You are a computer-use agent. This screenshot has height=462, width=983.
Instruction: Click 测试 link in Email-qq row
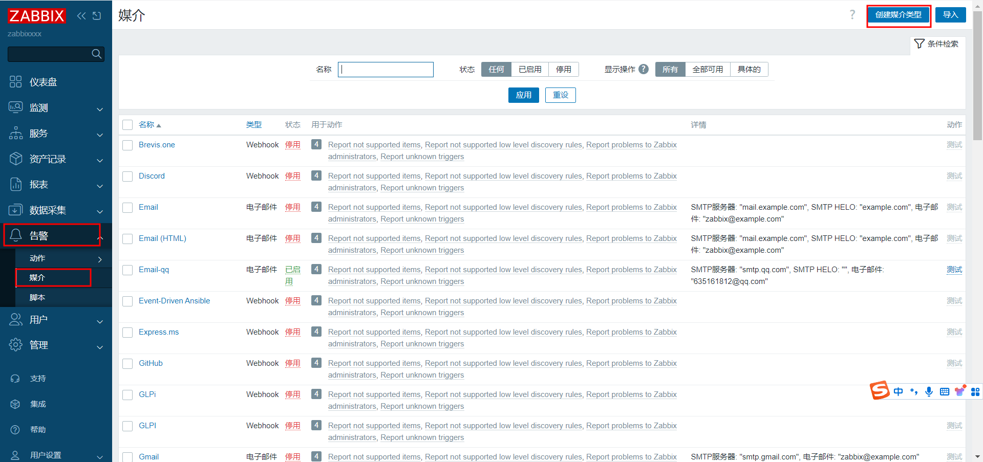(x=954, y=270)
